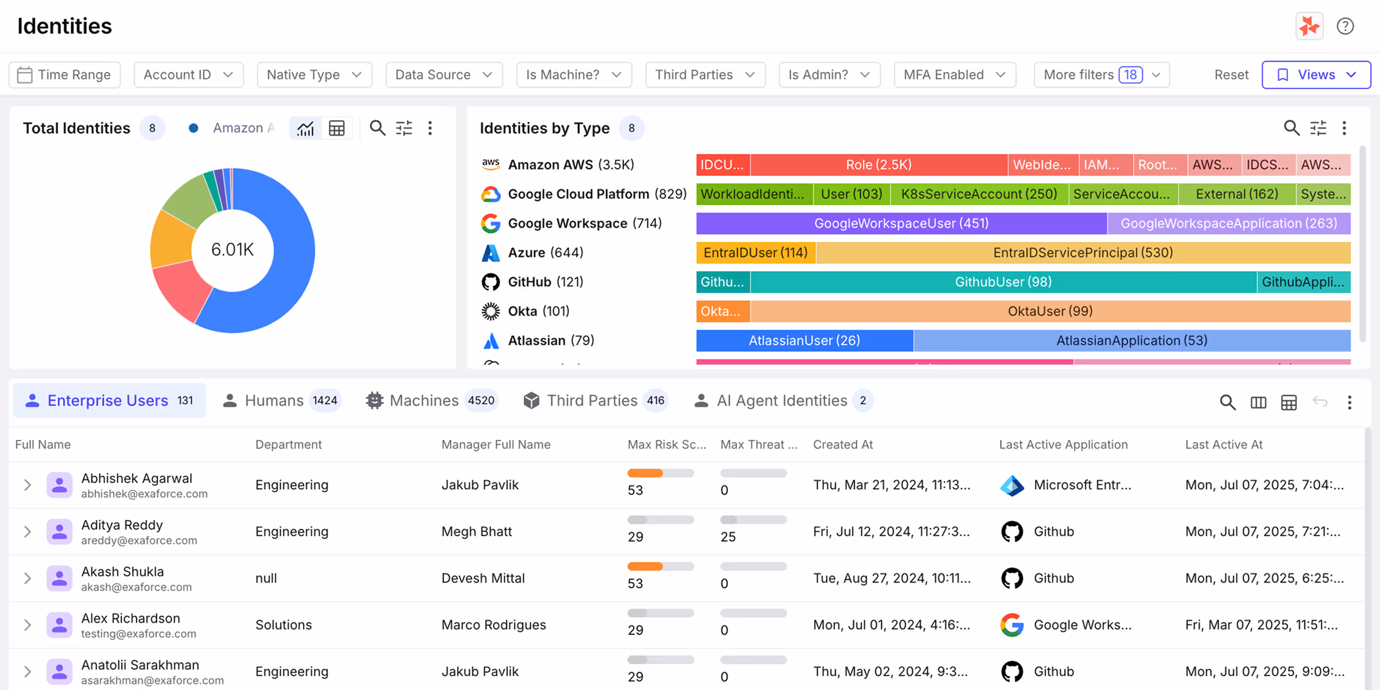Open Native Type filter dropdown
The height and width of the screenshot is (690, 1380).
coord(315,75)
